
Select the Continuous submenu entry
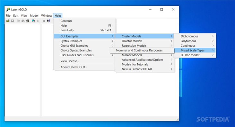(195, 45)
